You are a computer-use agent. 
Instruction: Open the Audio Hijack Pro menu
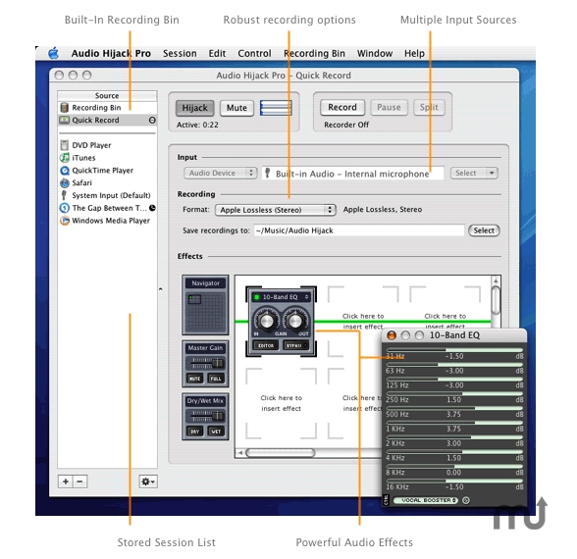[111, 53]
